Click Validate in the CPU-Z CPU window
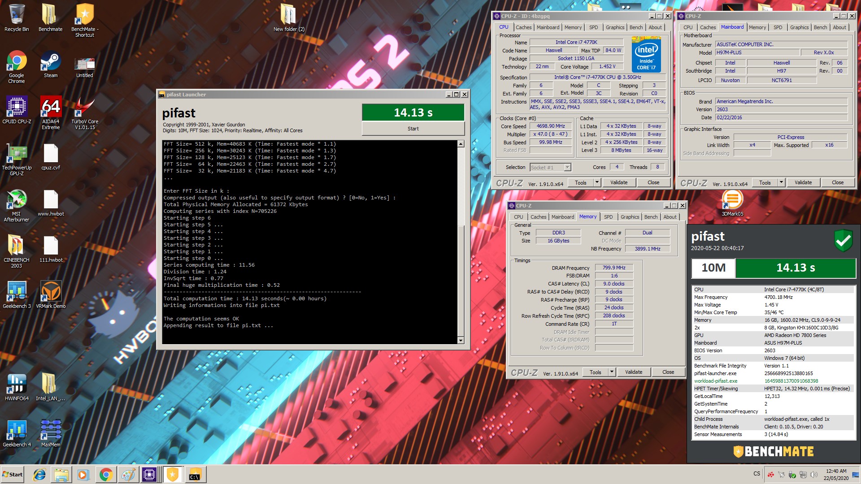The height and width of the screenshot is (484, 861). coord(619,182)
